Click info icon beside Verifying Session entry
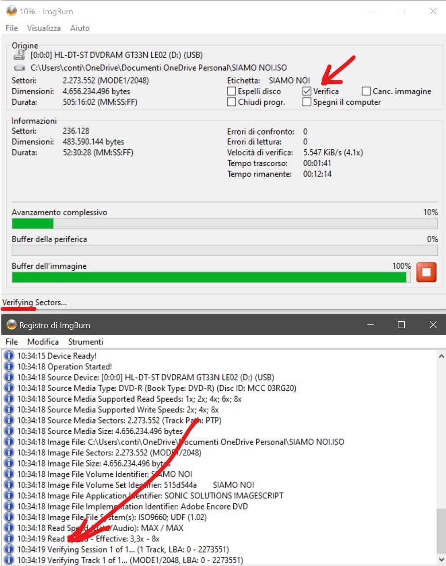This screenshot has width=446, height=566. coord(9,549)
